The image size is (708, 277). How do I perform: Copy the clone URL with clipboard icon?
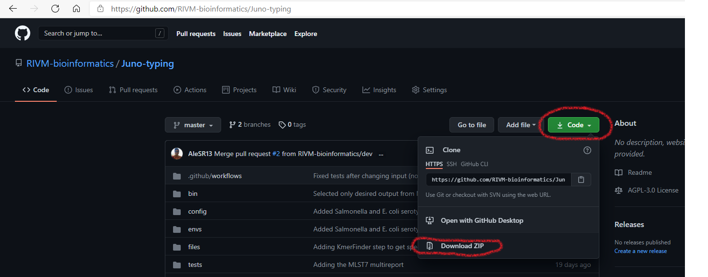pyautogui.click(x=581, y=180)
